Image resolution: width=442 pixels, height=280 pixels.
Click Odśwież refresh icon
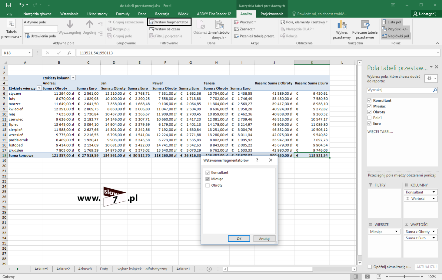click(x=200, y=25)
